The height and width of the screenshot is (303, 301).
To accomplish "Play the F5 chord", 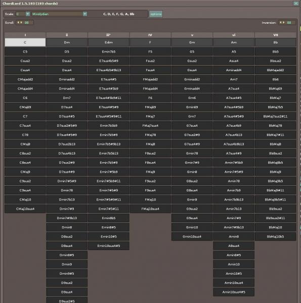I will (150, 52).
